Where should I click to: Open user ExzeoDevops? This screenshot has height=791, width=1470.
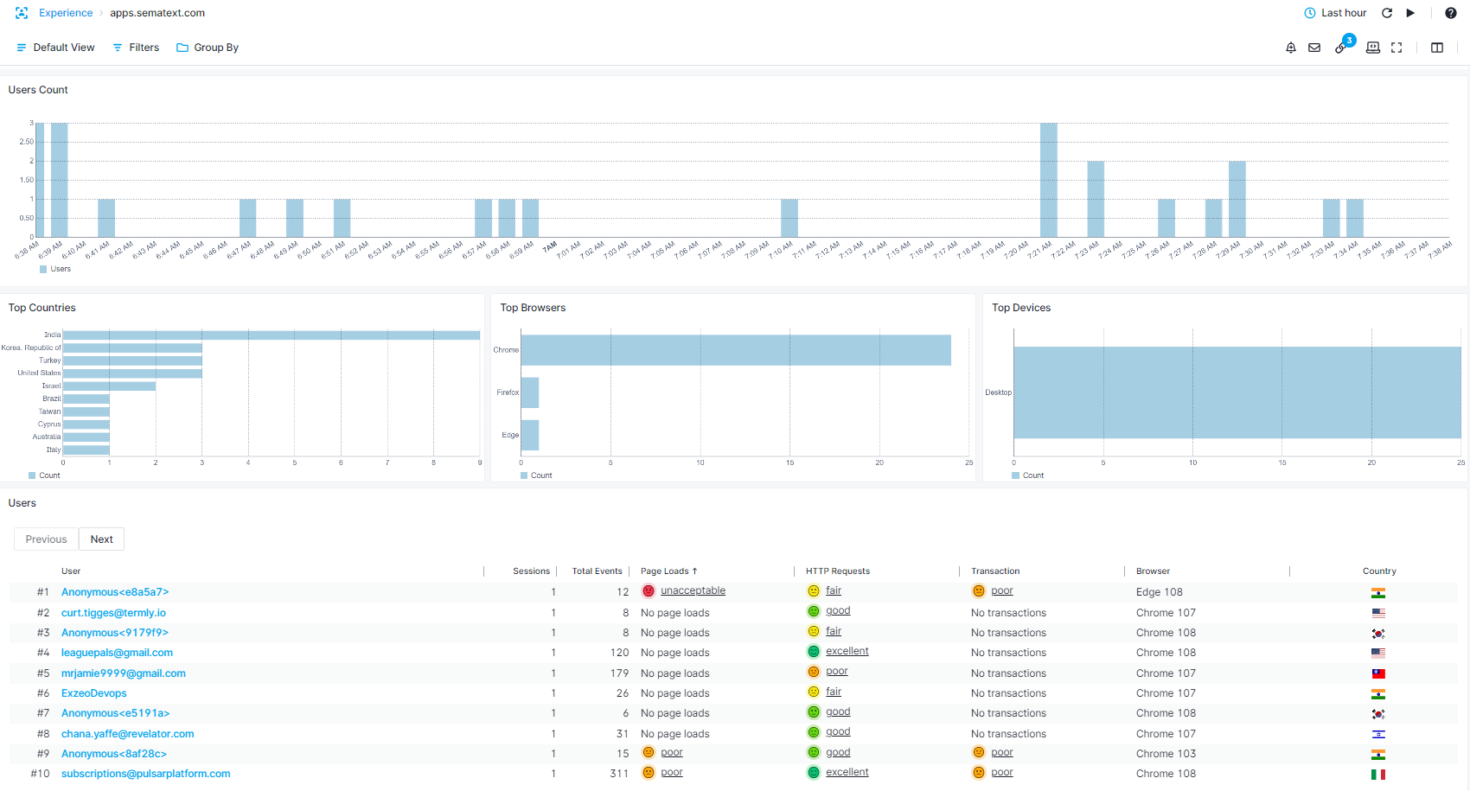94,693
